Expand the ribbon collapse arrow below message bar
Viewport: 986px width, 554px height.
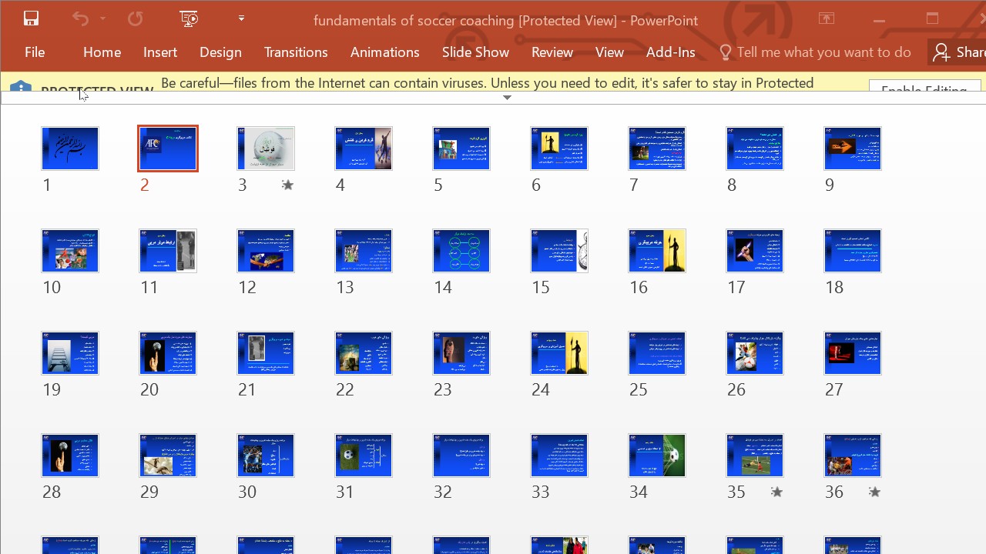click(507, 98)
